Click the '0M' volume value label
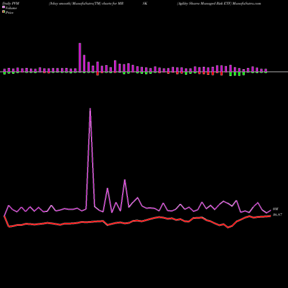 (275, 209)
